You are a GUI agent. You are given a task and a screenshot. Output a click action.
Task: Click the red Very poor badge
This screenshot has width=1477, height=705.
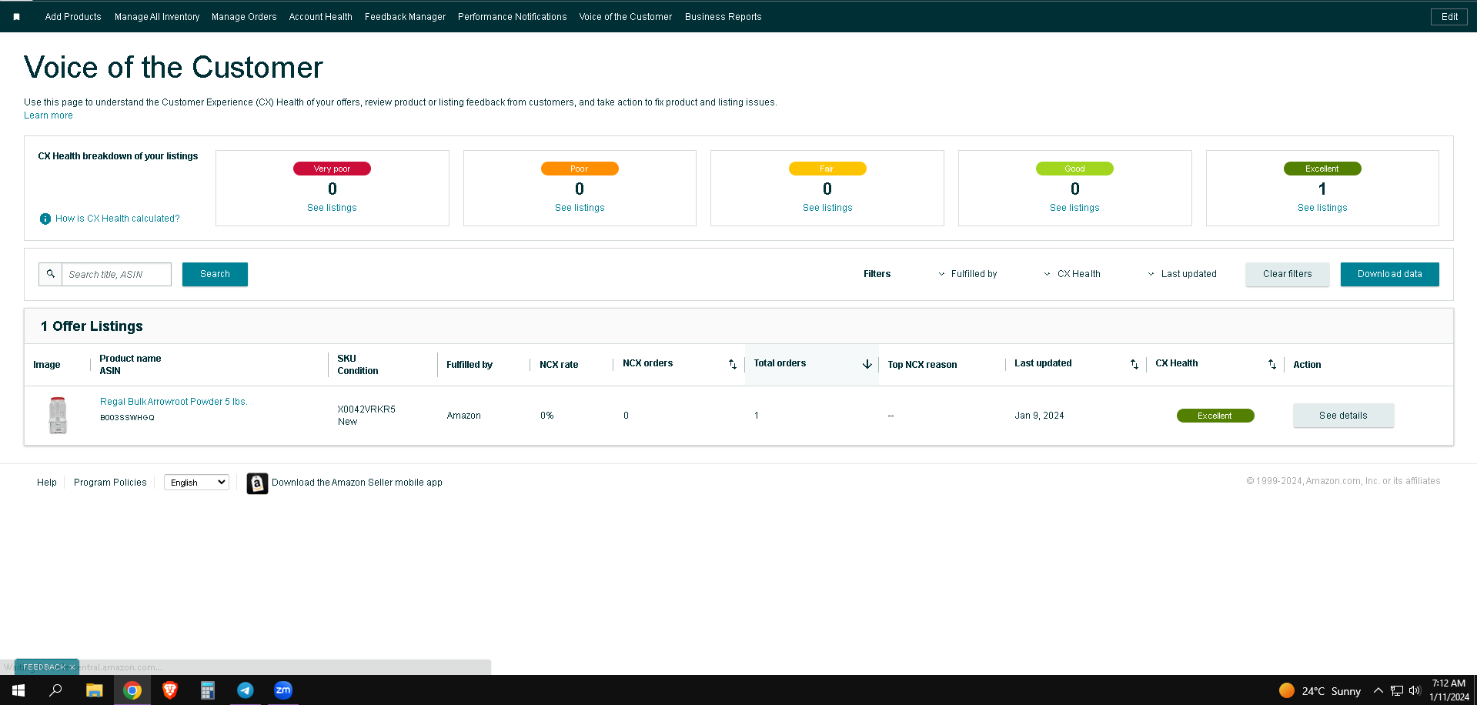pyautogui.click(x=332, y=169)
